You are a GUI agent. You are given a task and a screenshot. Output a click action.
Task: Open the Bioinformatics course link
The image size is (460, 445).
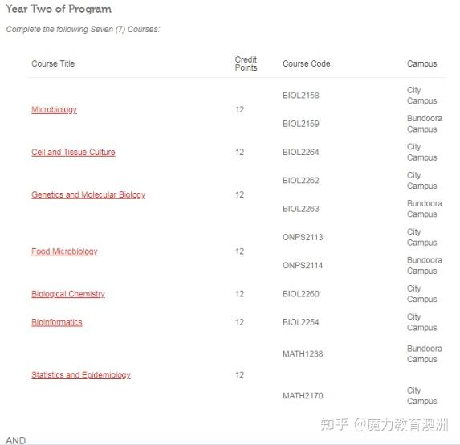[57, 322]
